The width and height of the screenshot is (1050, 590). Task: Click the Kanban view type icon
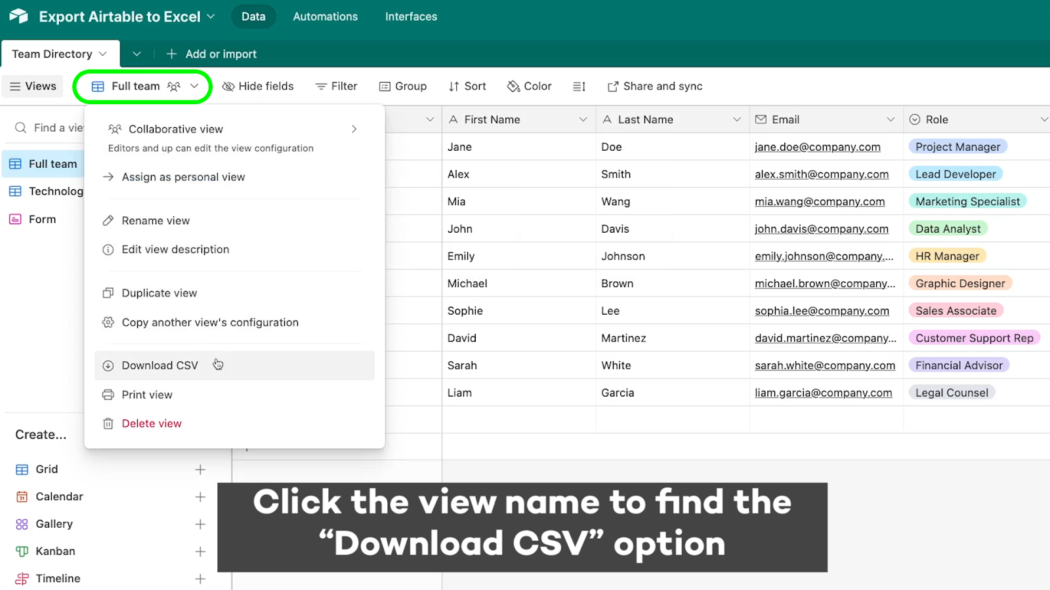pos(22,552)
